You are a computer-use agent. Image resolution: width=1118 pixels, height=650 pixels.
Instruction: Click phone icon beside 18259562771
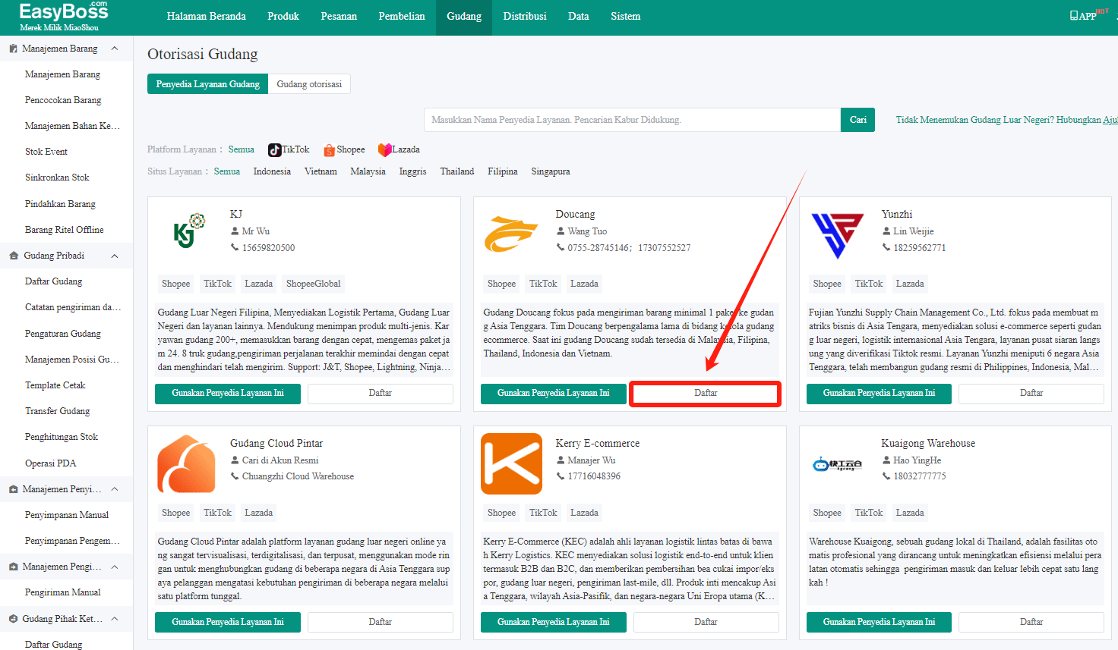coord(886,248)
